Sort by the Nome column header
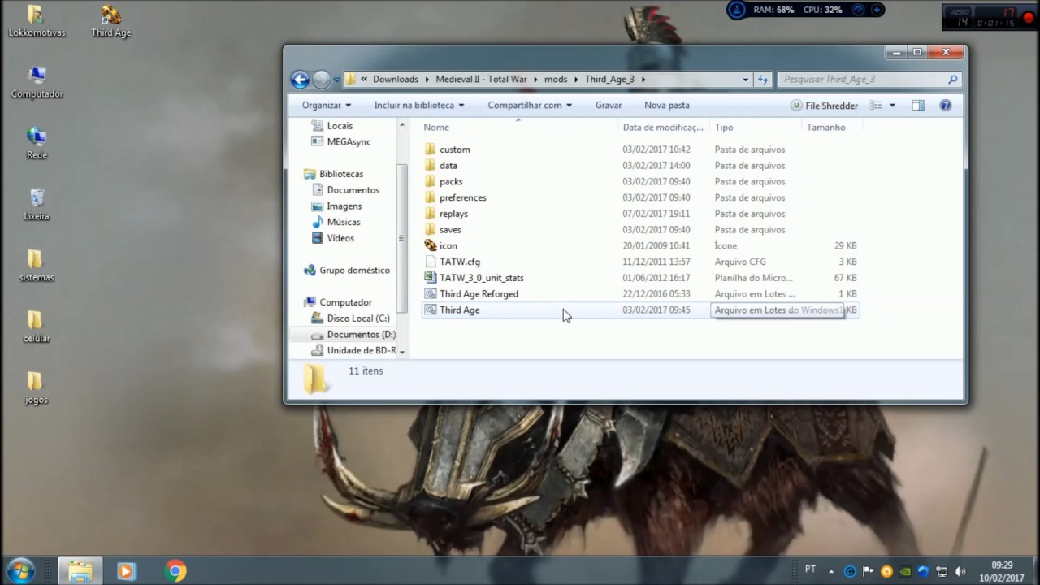 [518, 127]
